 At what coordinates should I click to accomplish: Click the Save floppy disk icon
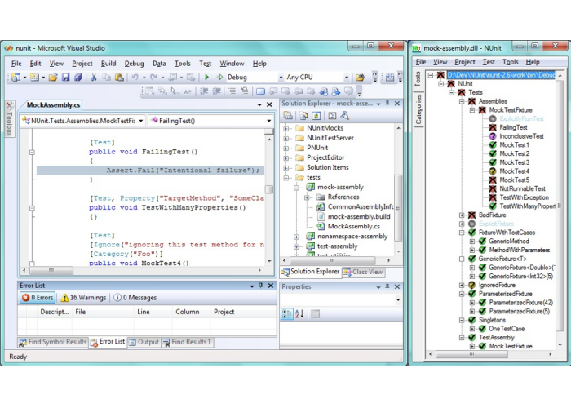[65, 78]
